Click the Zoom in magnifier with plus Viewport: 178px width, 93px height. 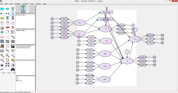[x=7, y=55]
